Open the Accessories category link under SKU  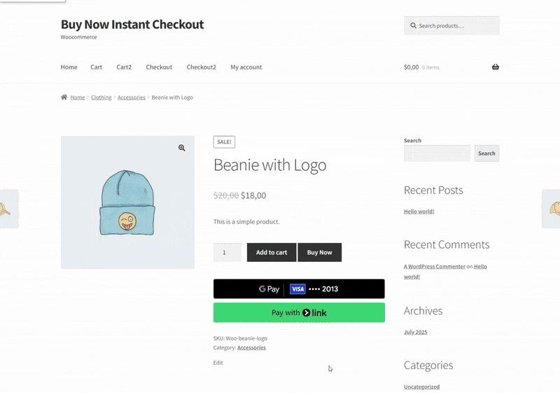tap(251, 347)
